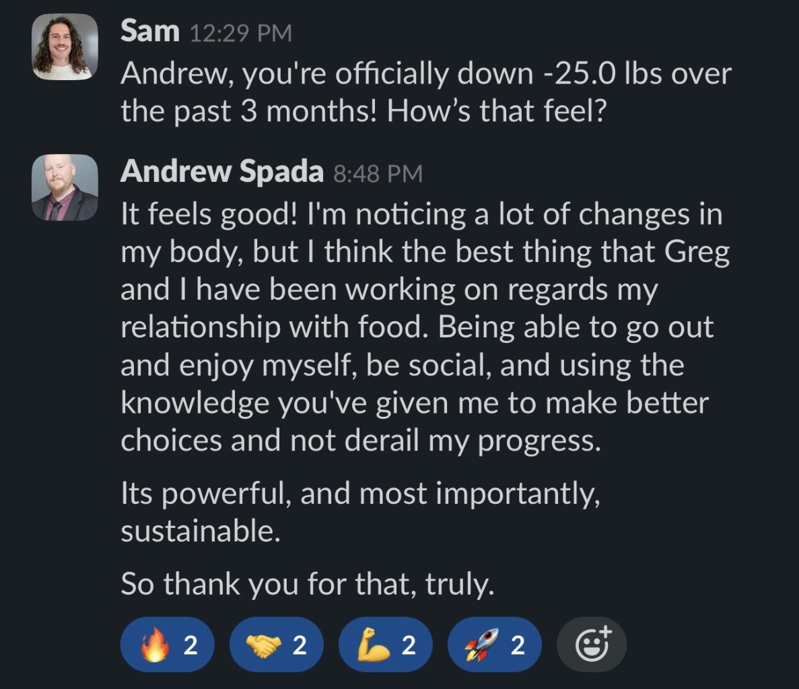
Task: Click the sender name Sam
Action: [150, 32]
